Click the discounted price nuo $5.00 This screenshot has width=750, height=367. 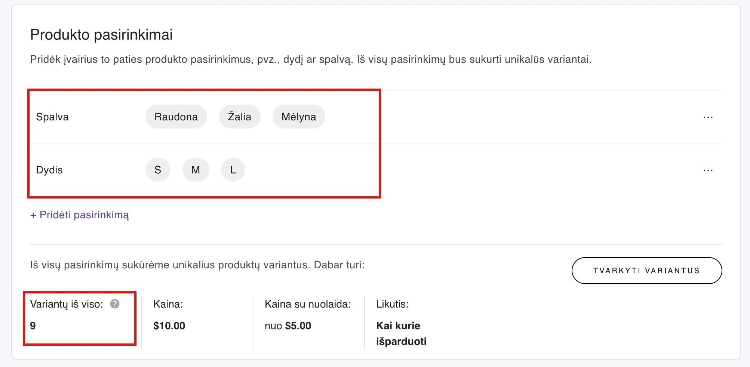coord(288,326)
